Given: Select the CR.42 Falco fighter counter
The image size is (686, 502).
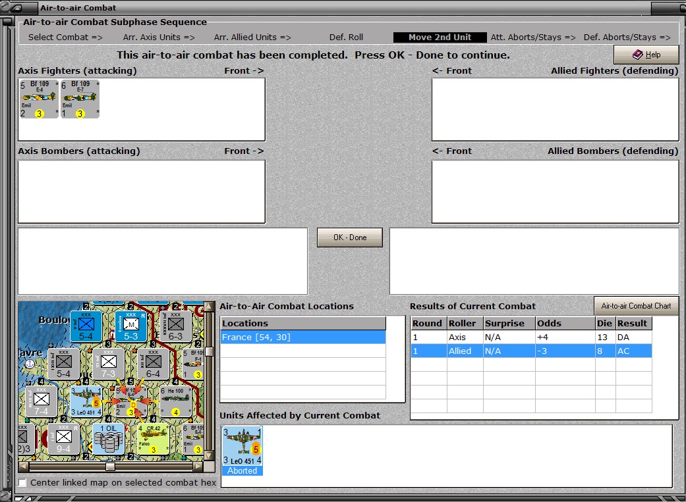Looking at the screenshot, I should coord(153,439).
